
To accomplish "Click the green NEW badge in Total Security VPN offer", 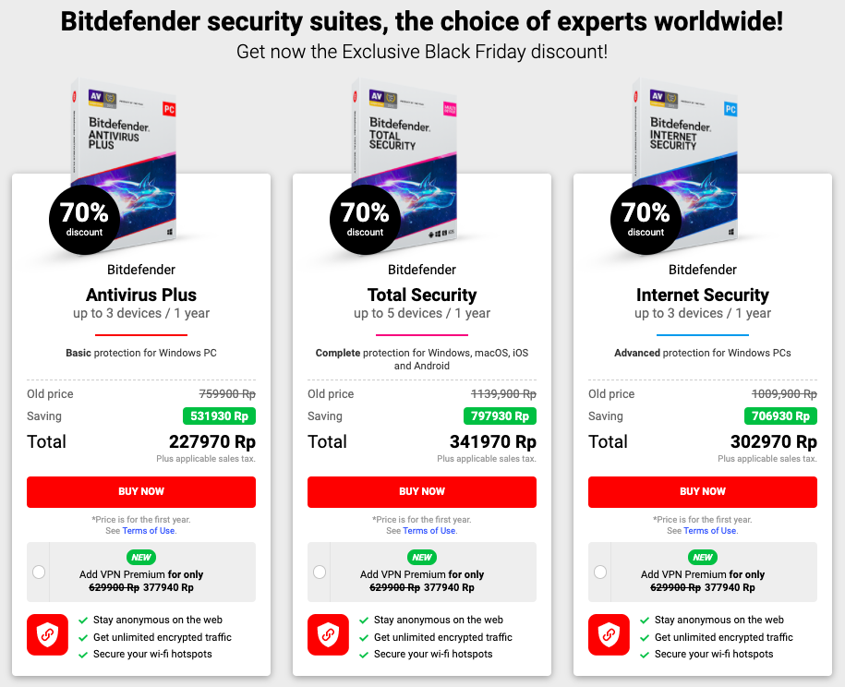I will [422, 557].
